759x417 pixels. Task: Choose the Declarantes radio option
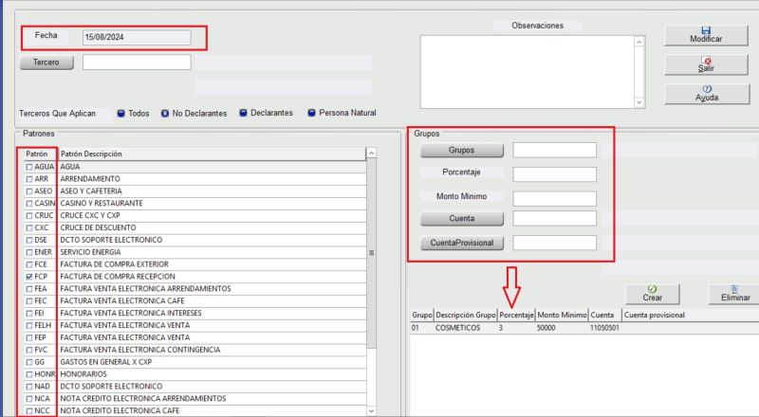[x=244, y=114]
